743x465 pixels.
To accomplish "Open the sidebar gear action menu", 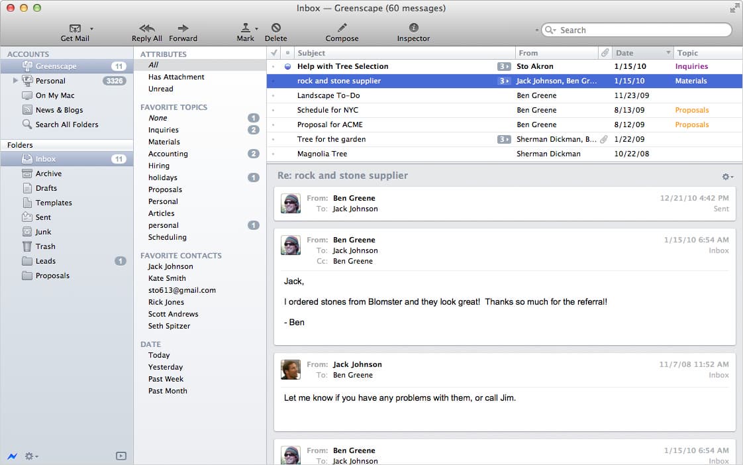I will coord(31,456).
